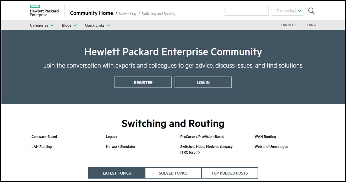Click LOG IN in the gray navigation bar

pyautogui.click(x=312, y=25)
